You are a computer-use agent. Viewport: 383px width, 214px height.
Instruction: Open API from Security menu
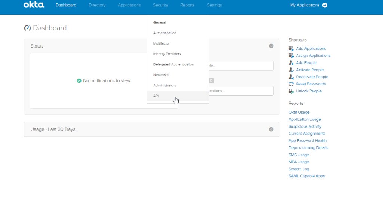[x=178, y=96]
